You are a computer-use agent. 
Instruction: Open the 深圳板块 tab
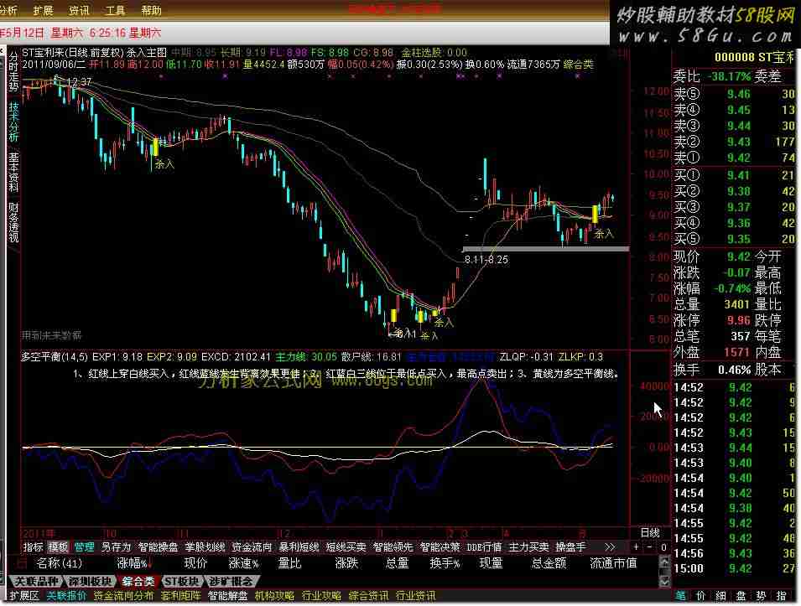90,581
